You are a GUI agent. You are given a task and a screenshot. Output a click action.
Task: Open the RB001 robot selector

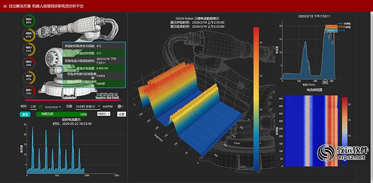click(104, 114)
